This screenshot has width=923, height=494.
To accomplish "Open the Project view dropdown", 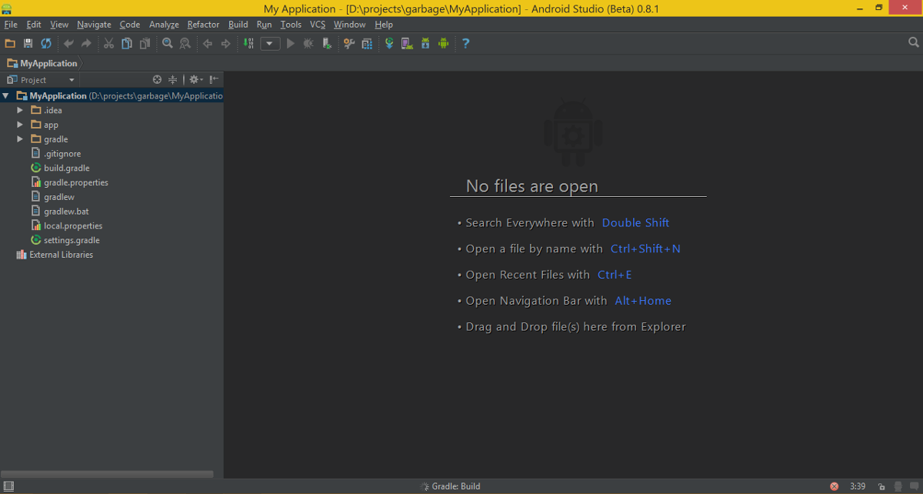I will (x=42, y=80).
